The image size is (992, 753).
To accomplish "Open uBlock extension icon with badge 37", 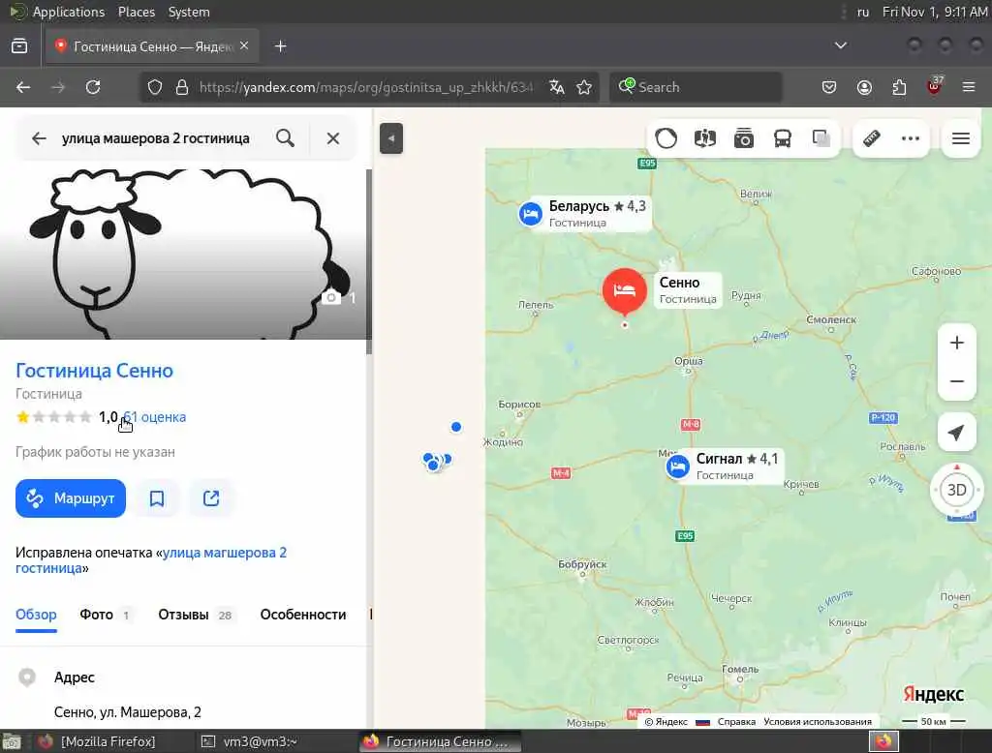I will tap(935, 86).
